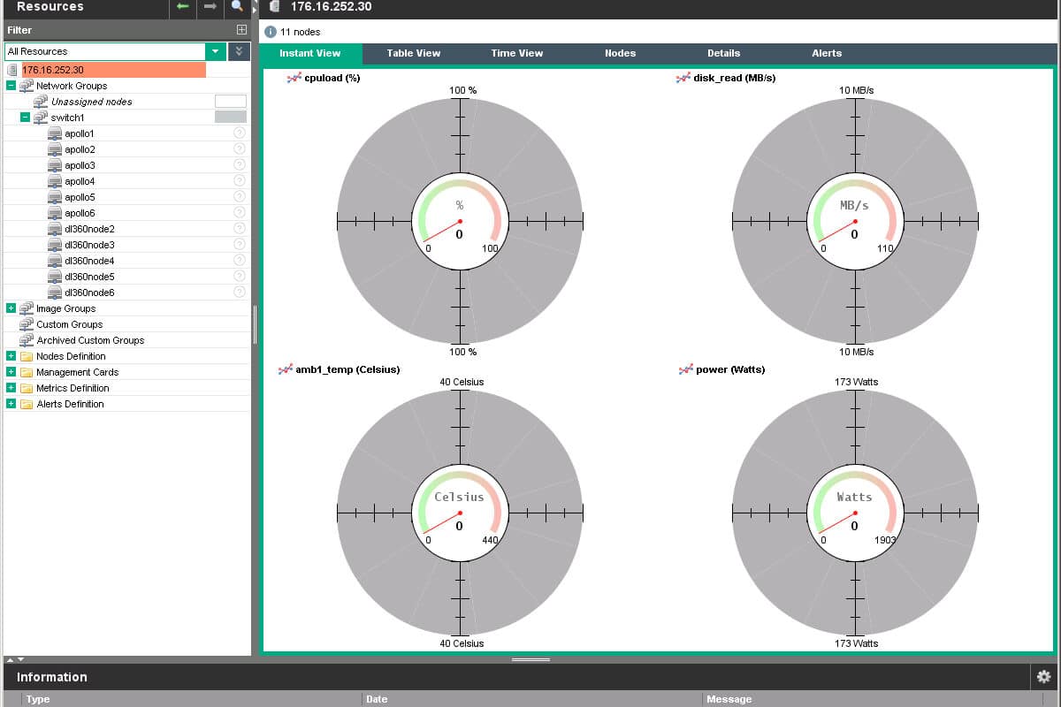Expand the Management Cards folder
The height and width of the screenshot is (707, 1061).
11,372
